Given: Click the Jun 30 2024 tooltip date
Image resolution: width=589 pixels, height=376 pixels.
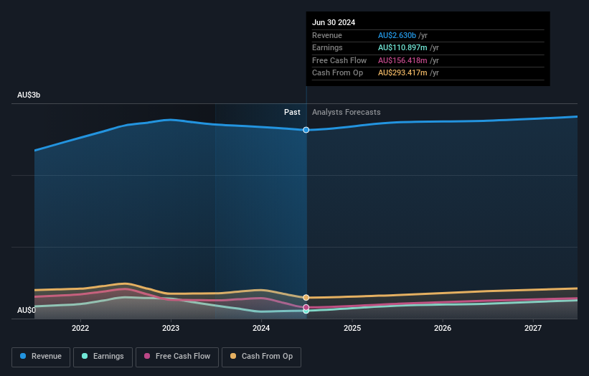Looking at the screenshot, I should [334, 22].
